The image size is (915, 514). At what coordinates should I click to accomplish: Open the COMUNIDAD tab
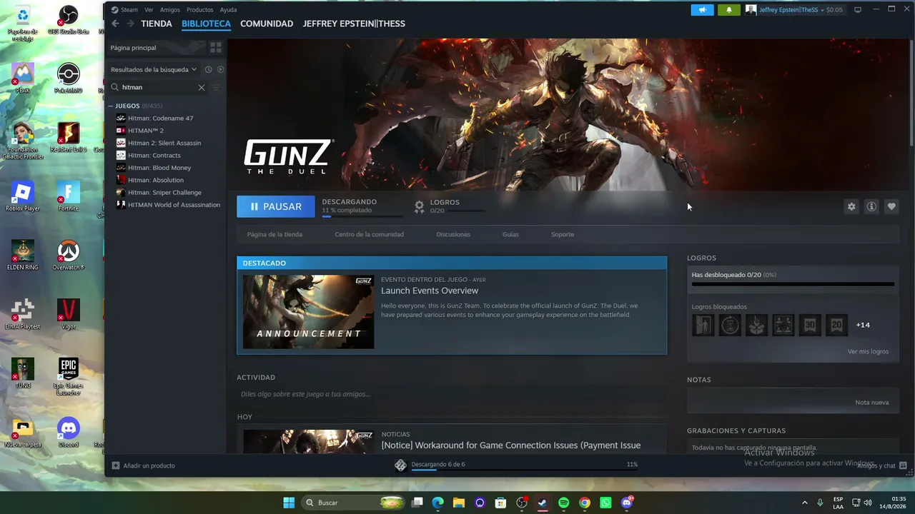[267, 24]
